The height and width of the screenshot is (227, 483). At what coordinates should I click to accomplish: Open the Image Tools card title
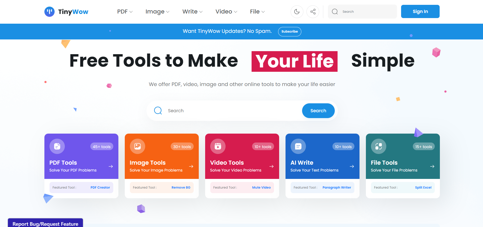click(147, 163)
